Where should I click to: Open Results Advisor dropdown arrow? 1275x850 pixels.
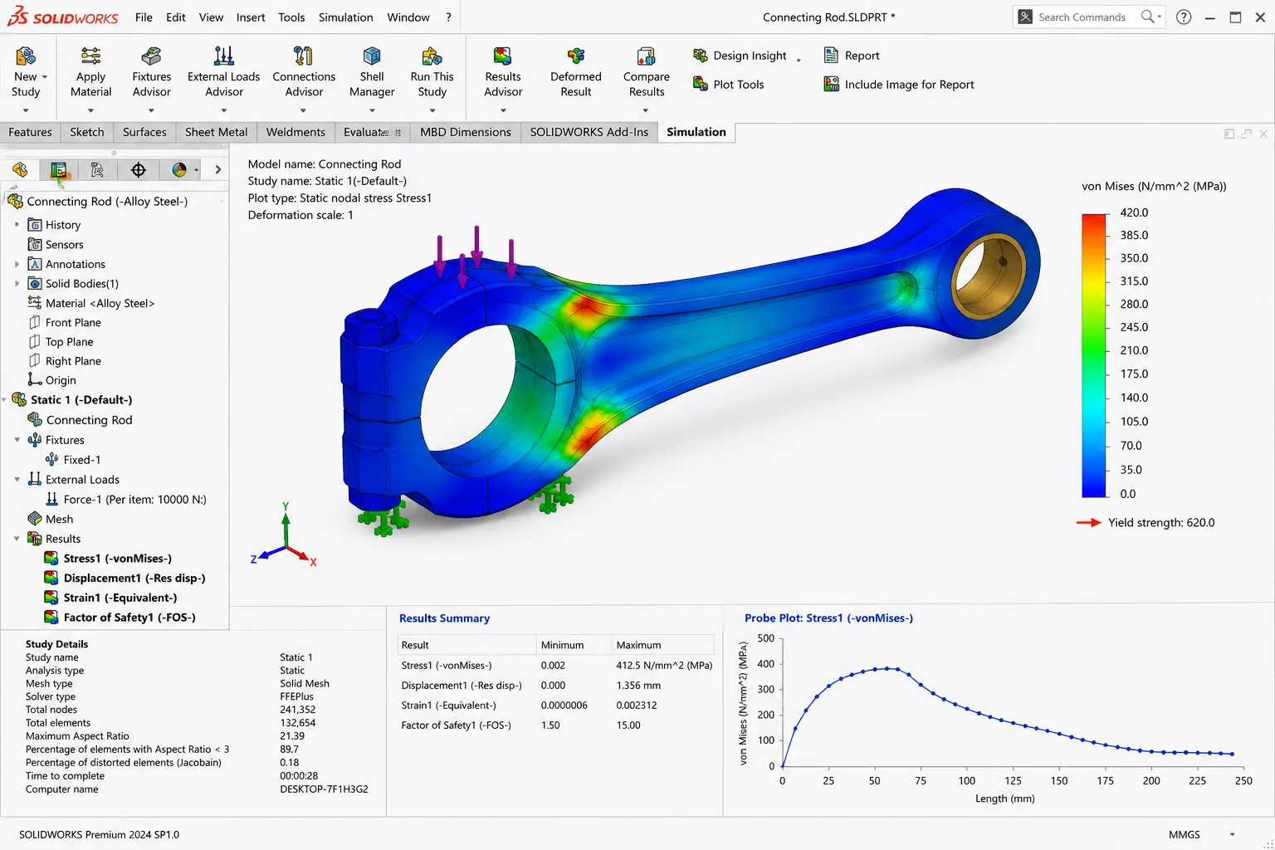503,110
